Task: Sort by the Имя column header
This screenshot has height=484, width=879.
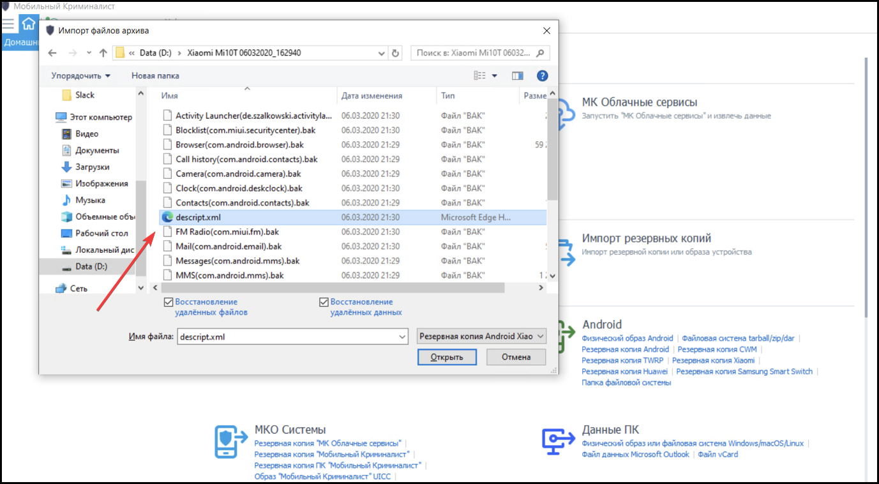Action: [x=248, y=96]
